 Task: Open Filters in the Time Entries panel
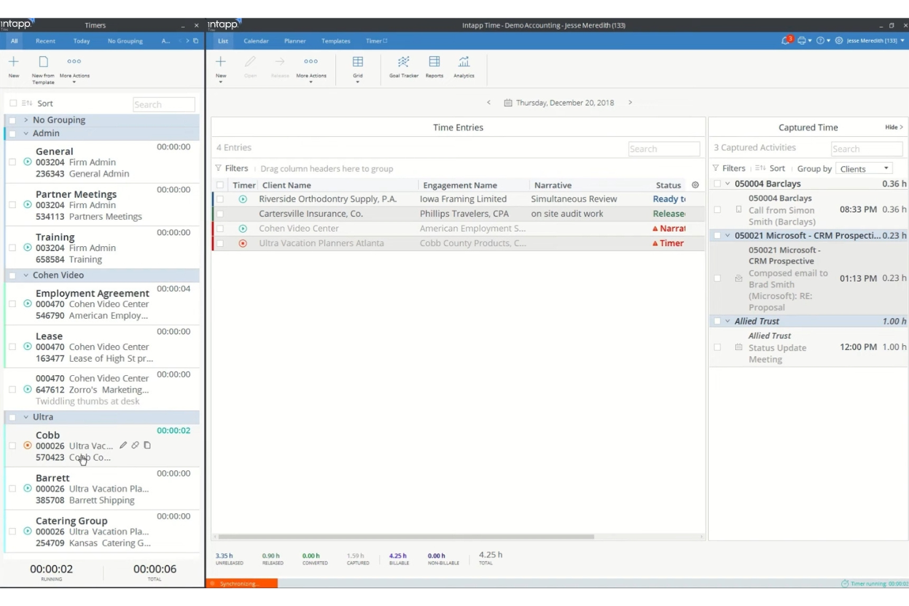tap(232, 168)
